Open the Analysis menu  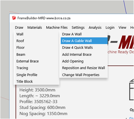[x=95, y=27]
